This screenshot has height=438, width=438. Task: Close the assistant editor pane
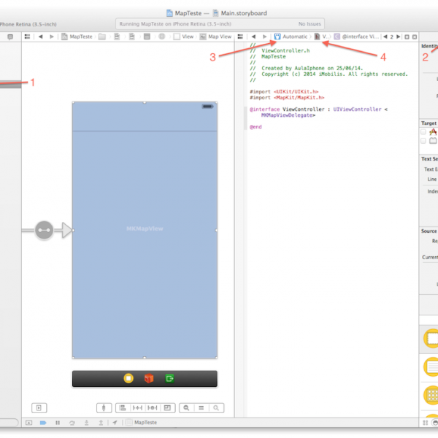click(x=415, y=37)
